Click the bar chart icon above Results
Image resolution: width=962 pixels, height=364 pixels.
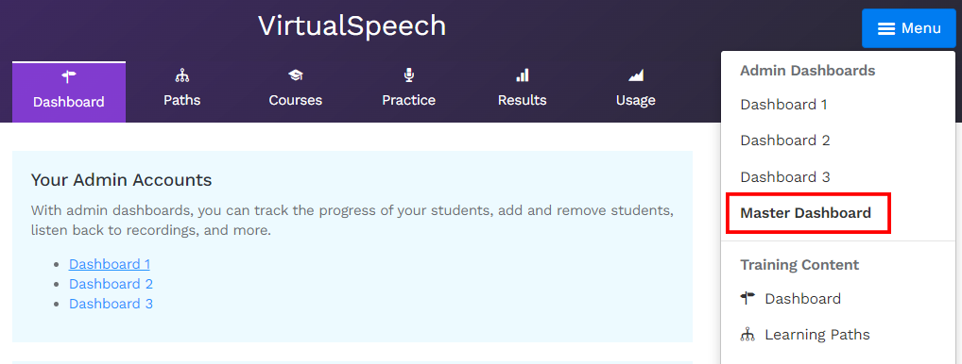(522, 75)
